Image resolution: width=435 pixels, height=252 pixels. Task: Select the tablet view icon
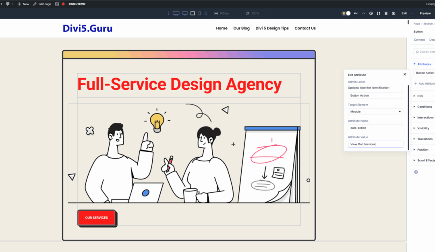199,13
